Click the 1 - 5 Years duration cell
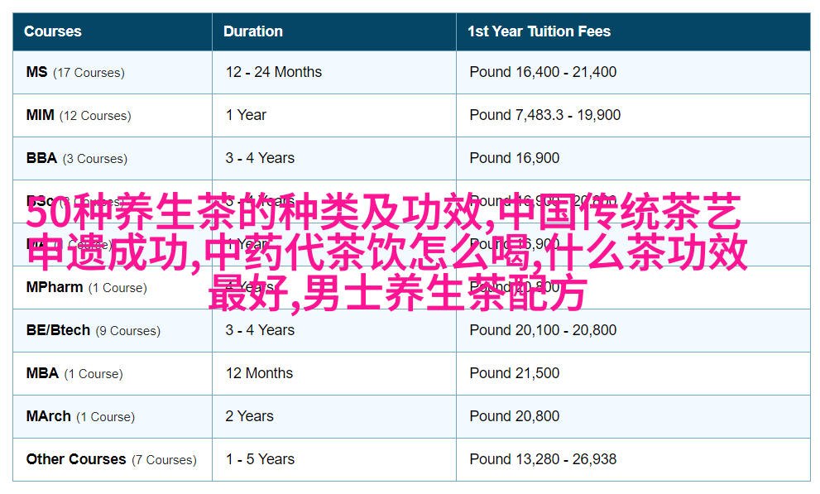This screenshot has height=494, width=820. [x=260, y=459]
